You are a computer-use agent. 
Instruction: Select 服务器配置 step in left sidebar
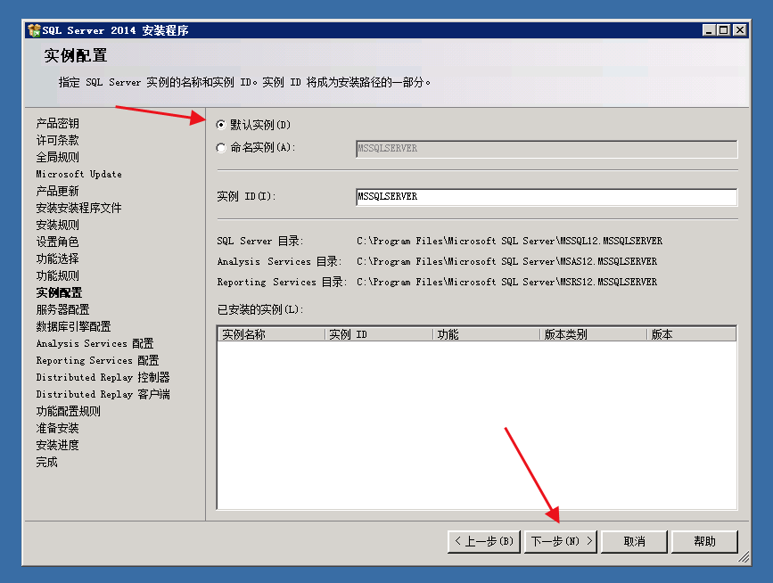(x=62, y=309)
